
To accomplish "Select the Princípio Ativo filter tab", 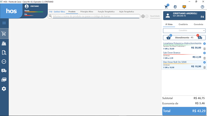I will [87, 12].
